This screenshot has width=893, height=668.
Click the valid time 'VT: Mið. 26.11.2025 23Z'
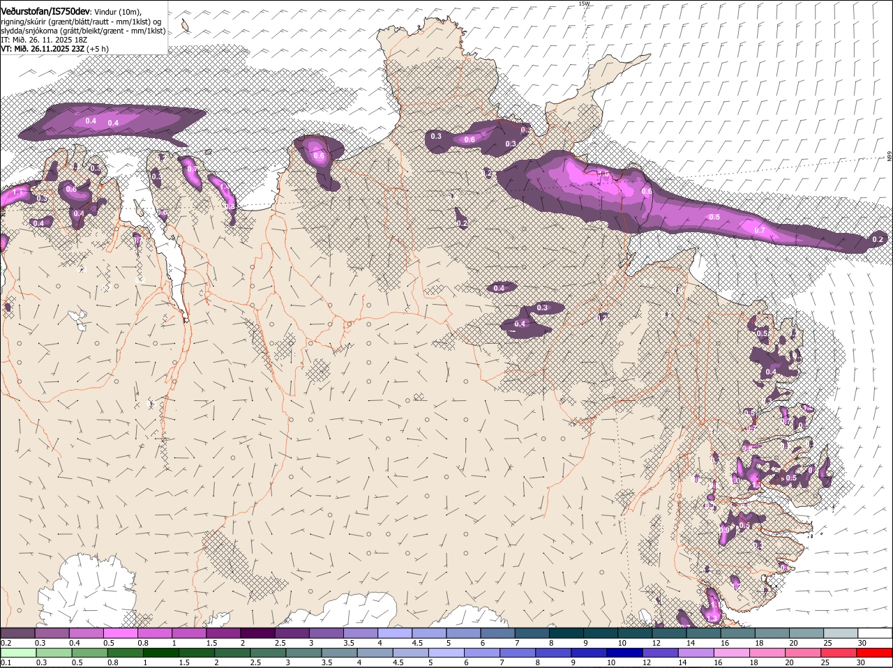43,49
